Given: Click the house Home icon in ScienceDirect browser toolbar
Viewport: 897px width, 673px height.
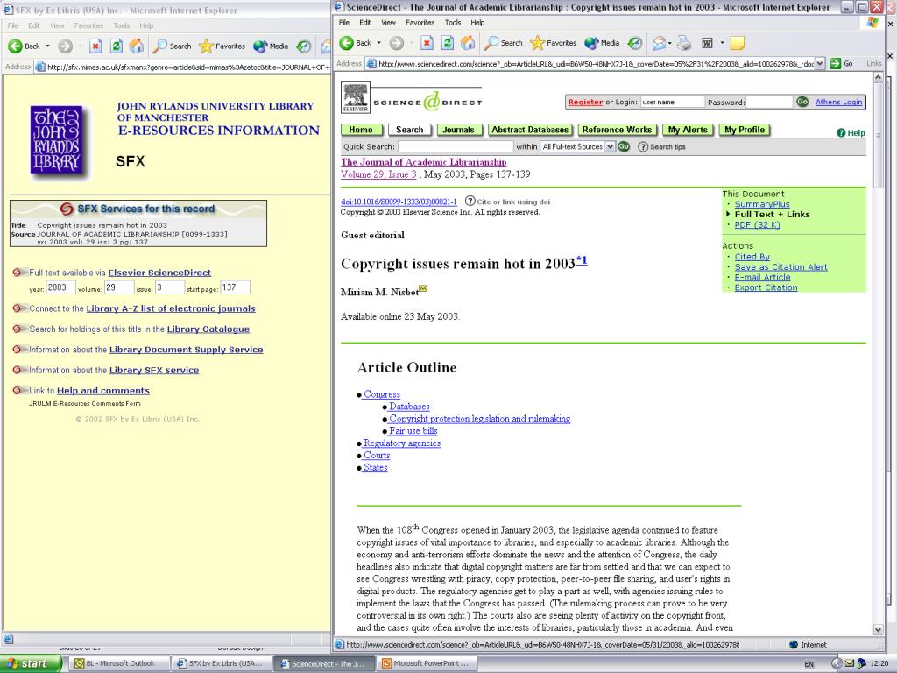Looking at the screenshot, I should click(468, 43).
